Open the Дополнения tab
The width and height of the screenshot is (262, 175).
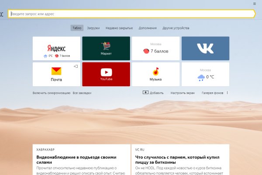148,28
